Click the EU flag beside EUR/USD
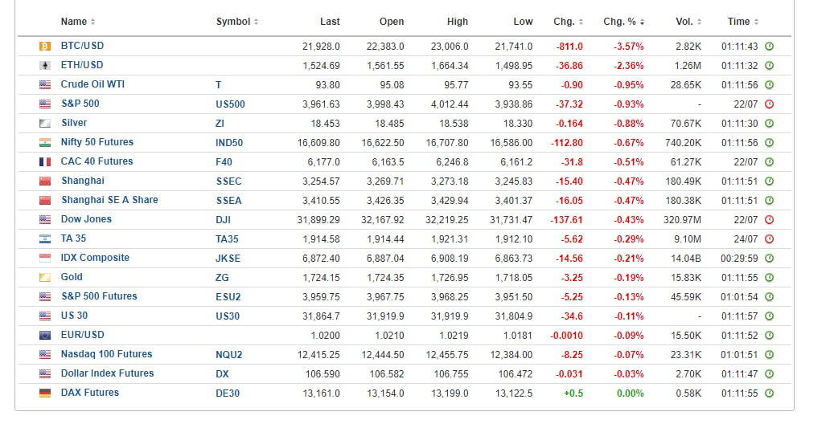This screenshot has width=830, height=428. point(45,336)
